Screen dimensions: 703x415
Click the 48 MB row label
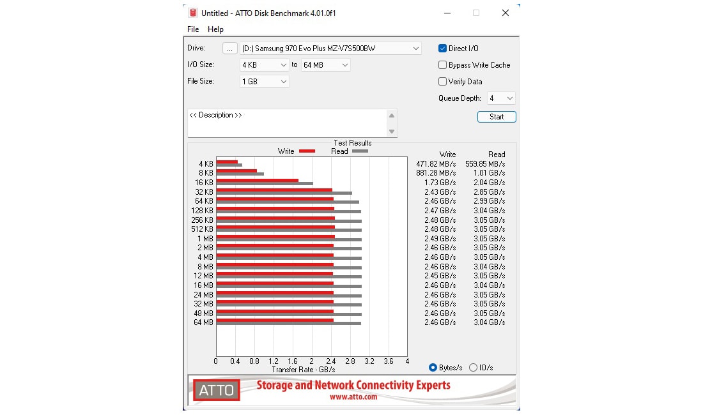(x=203, y=313)
